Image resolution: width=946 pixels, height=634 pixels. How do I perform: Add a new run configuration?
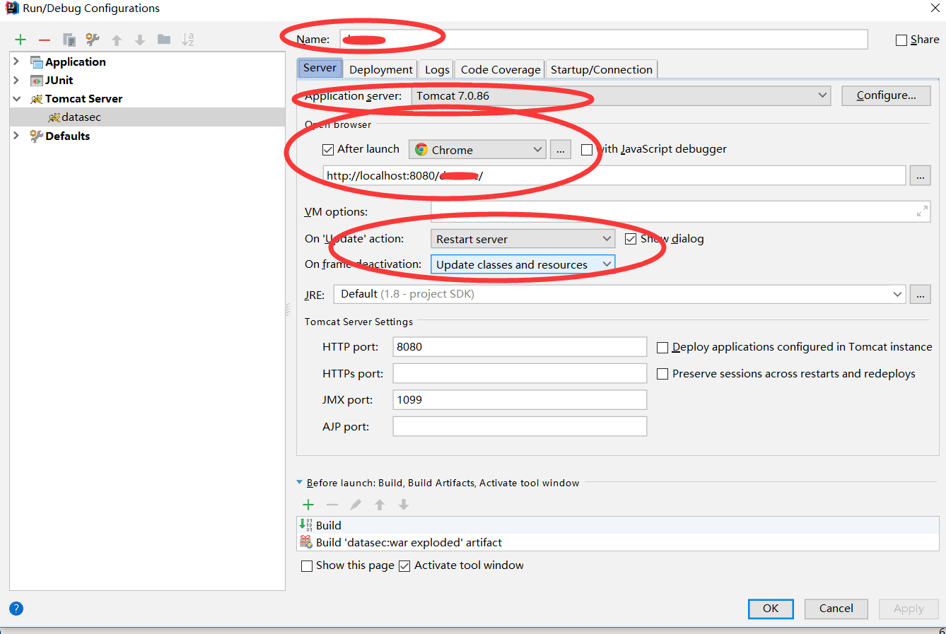point(19,39)
